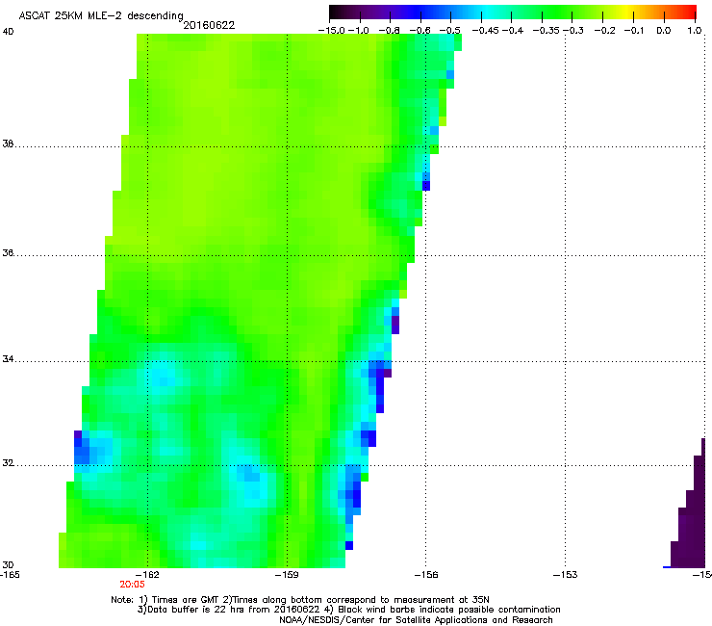Viewport: 712px width, 626px height.
Task: Click the colorbar label -0.6
Action: coord(420,31)
